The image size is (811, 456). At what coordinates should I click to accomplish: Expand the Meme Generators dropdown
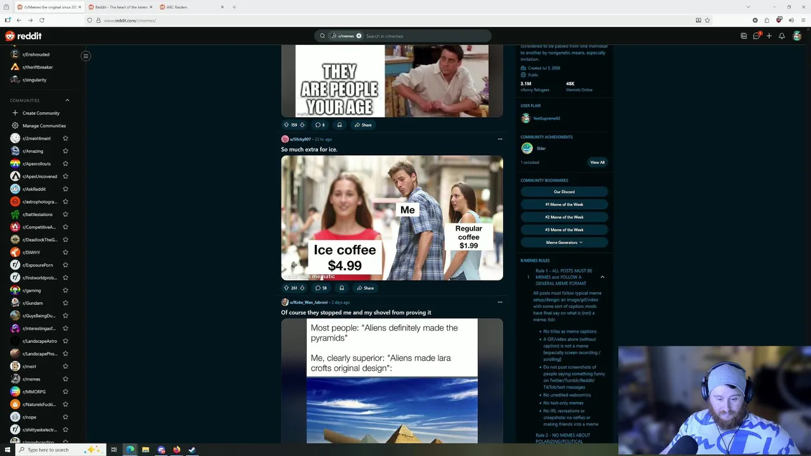point(564,243)
